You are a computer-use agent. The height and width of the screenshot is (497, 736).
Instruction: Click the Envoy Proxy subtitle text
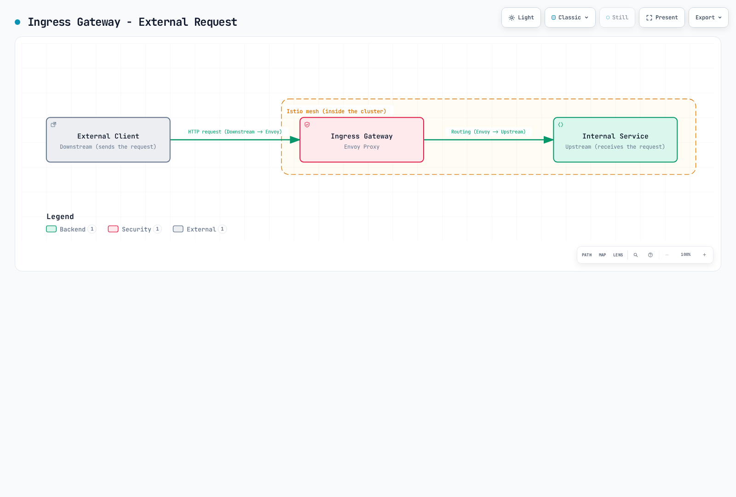click(x=362, y=147)
